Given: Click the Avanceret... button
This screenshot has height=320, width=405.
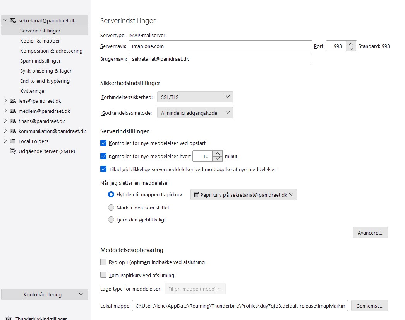Looking at the screenshot, I should tap(370, 233).
